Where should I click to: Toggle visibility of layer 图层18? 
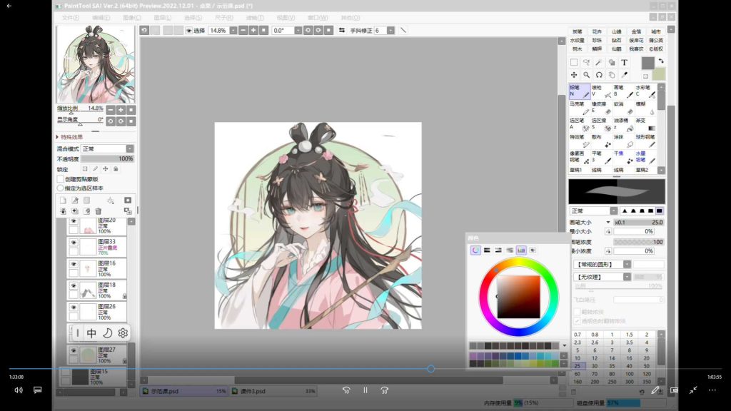click(x=74, y=285)
